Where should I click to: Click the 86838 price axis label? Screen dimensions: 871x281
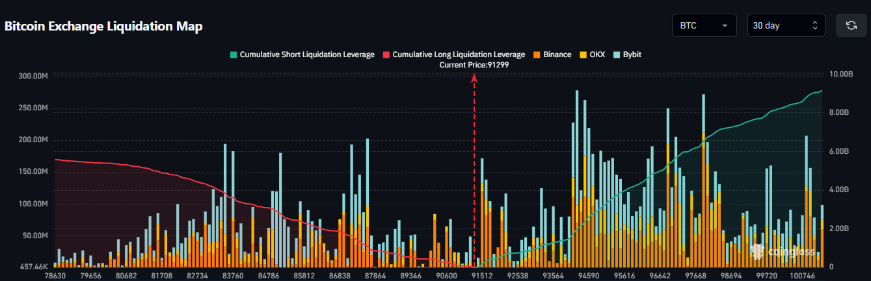point(340,276)
